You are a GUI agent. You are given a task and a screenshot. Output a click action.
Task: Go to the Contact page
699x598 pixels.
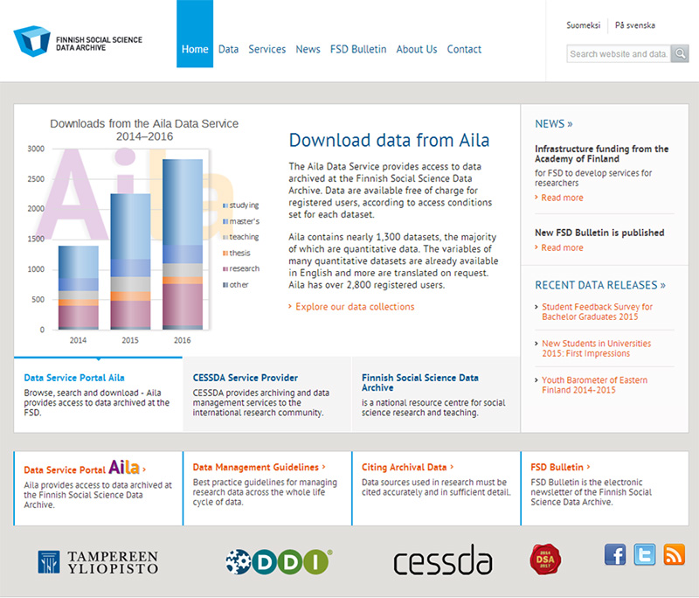pos(464,49)
